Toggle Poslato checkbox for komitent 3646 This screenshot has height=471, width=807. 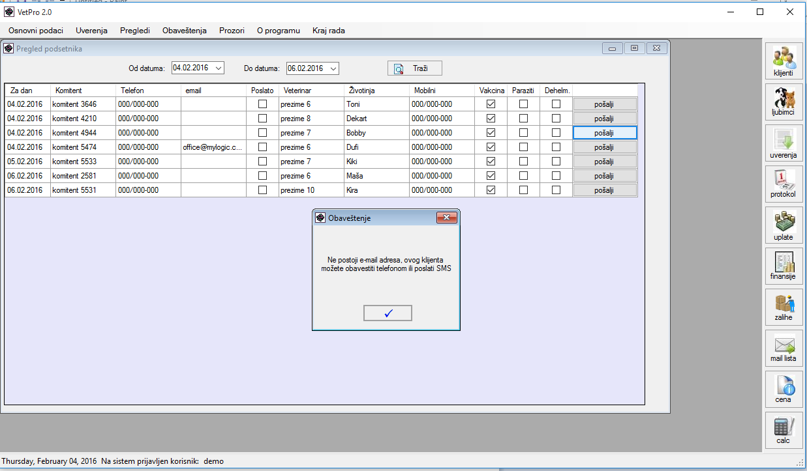(x=262, y=104)
